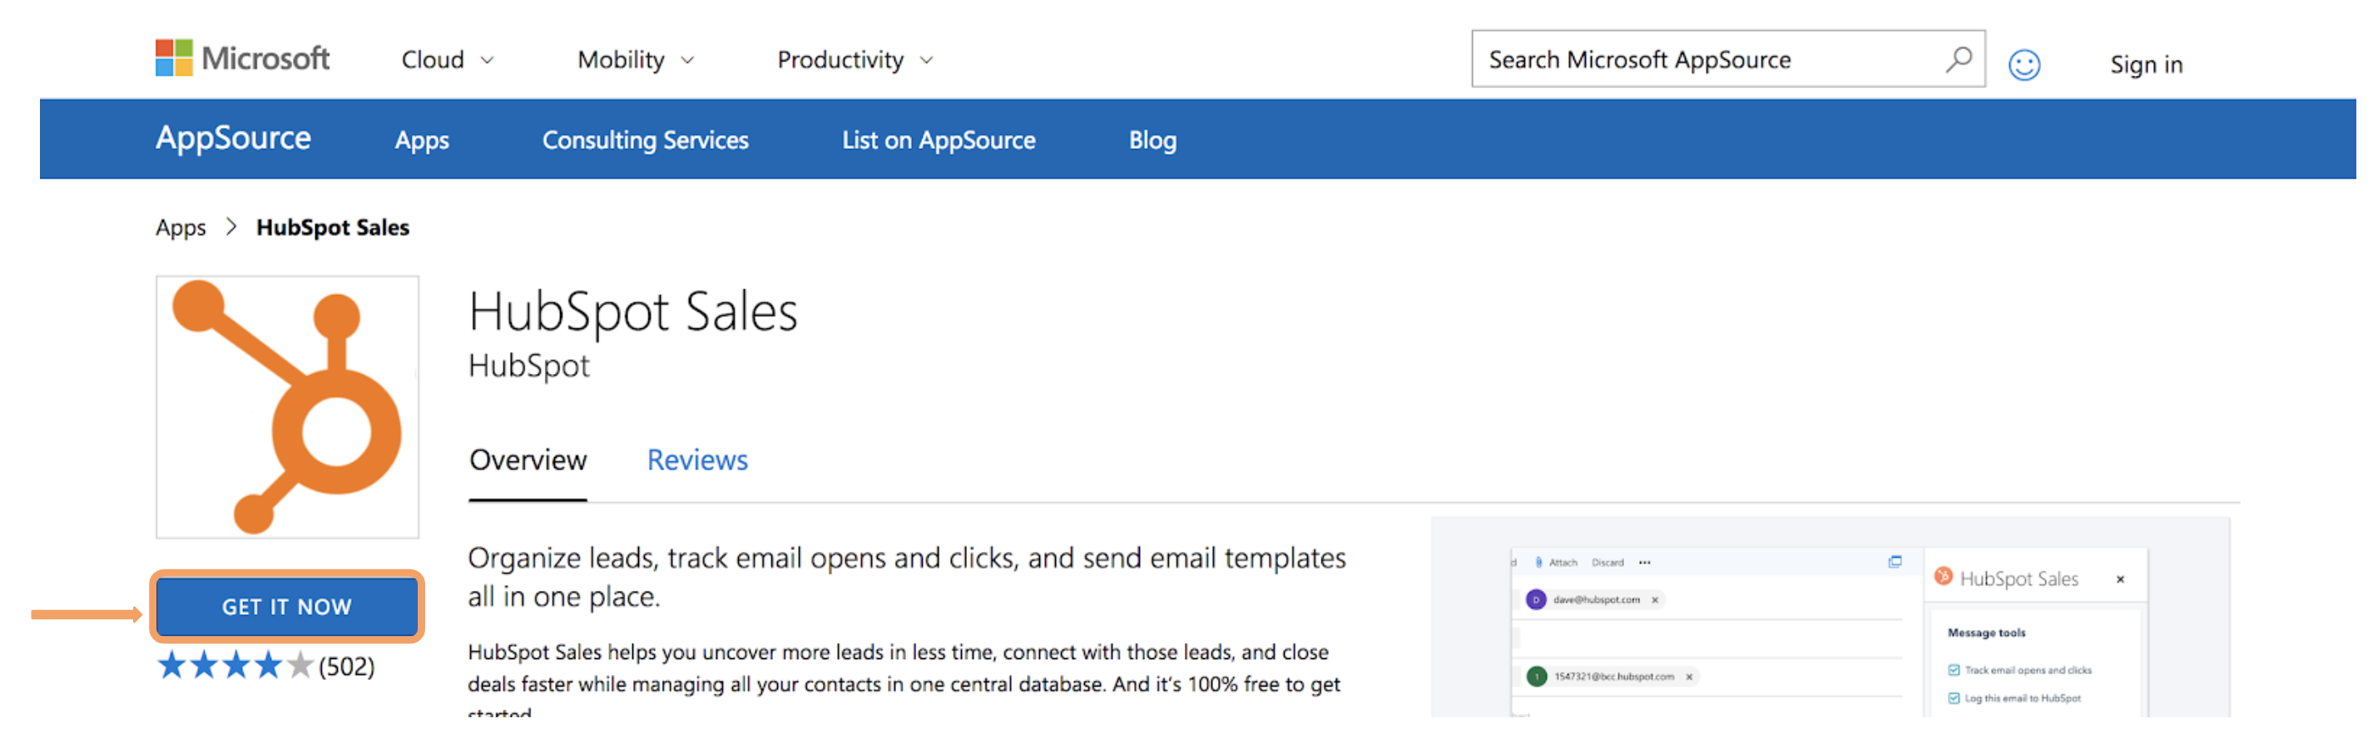
Task: Open the Apps menu in blue bar
Action: tap(422, 140)
